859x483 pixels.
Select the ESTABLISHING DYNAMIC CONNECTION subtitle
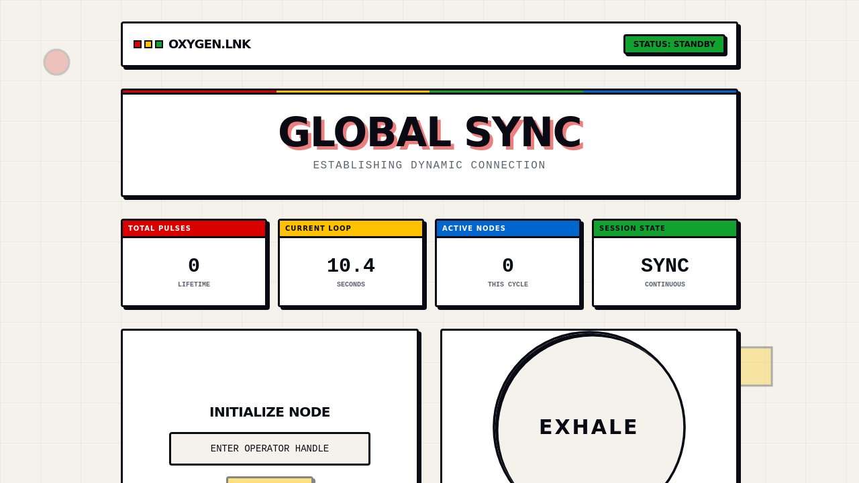429,165
